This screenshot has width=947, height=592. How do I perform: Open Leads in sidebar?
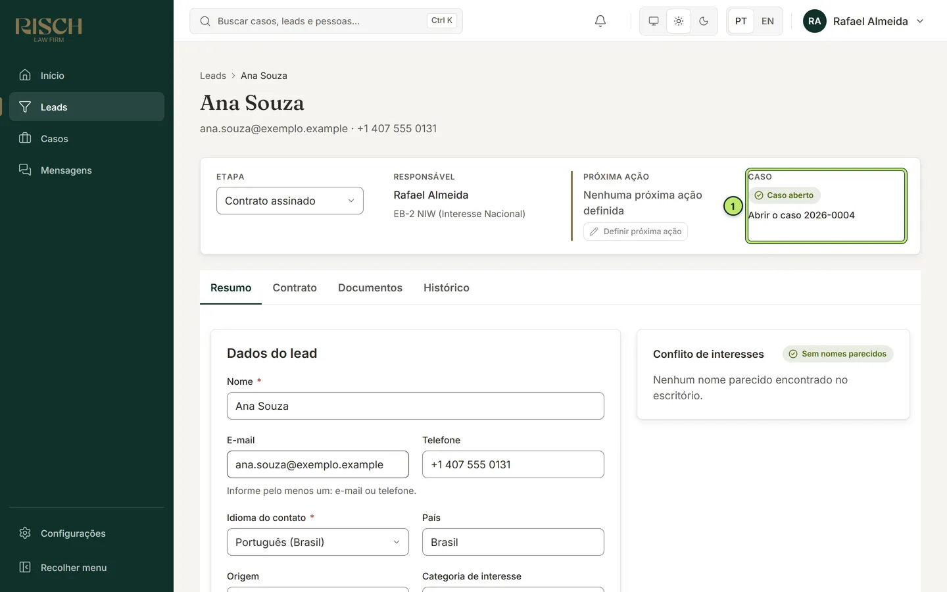pos(87,107)
